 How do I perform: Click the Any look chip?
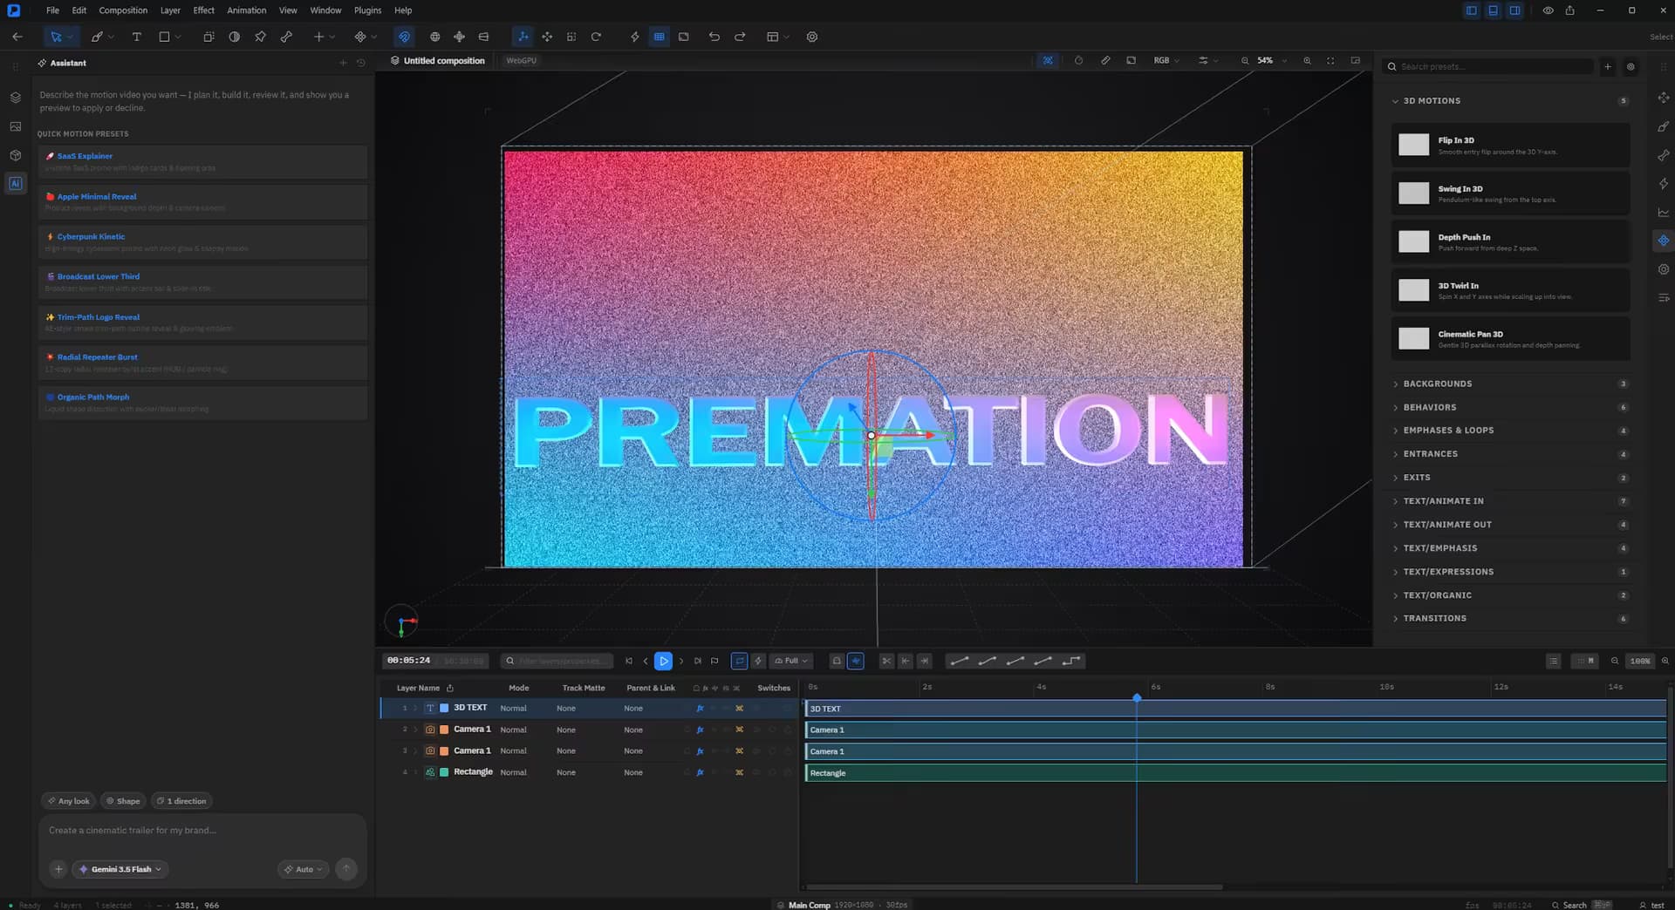pos(69,801)
